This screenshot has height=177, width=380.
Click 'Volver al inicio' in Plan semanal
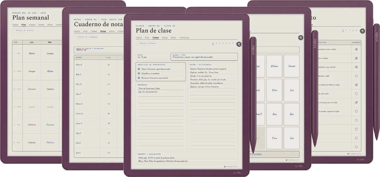coord(23,30)
